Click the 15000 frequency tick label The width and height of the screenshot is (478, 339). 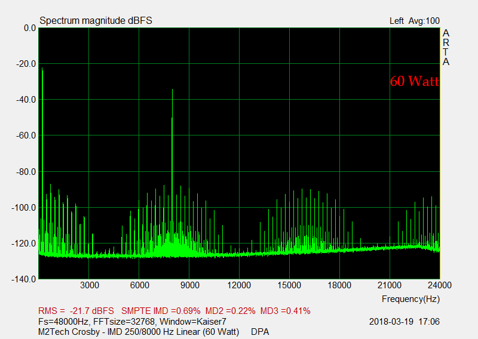[289, 285]
